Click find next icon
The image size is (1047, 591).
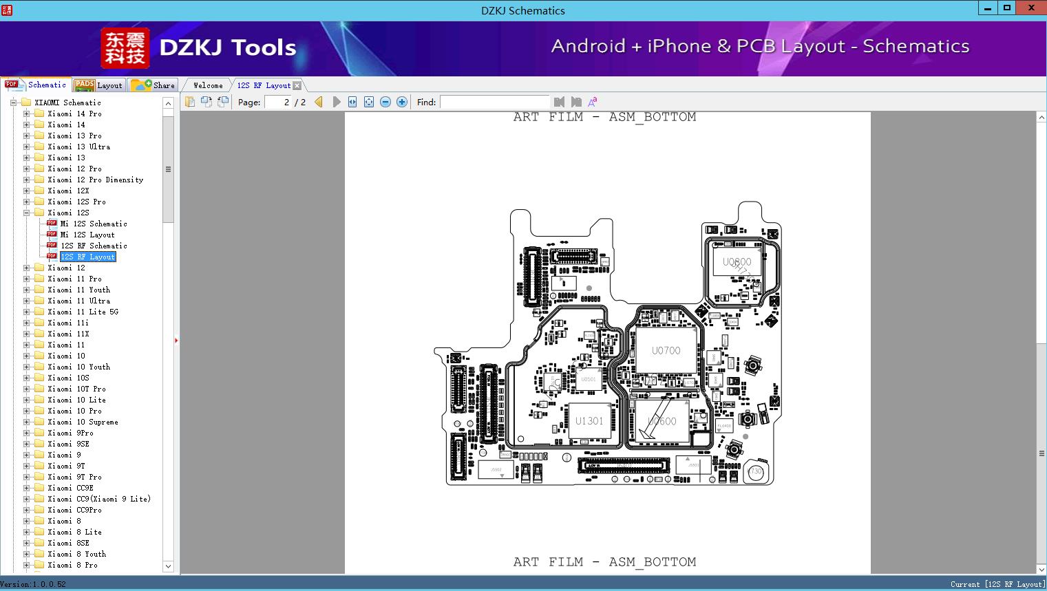576,102
